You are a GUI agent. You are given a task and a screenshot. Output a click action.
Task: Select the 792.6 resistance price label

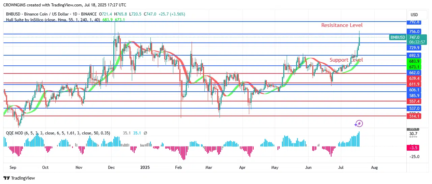pos(414,22)
